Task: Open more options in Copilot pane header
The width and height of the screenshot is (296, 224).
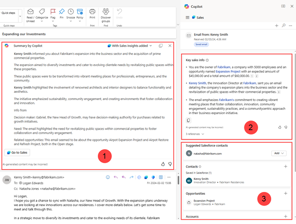Action: point(291,26)
